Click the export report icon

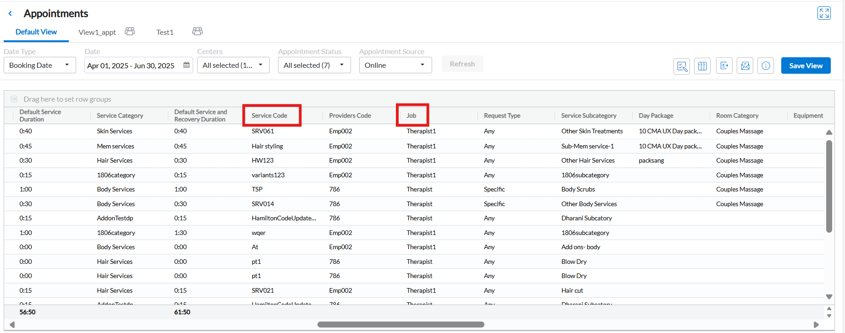click(724, 66)
